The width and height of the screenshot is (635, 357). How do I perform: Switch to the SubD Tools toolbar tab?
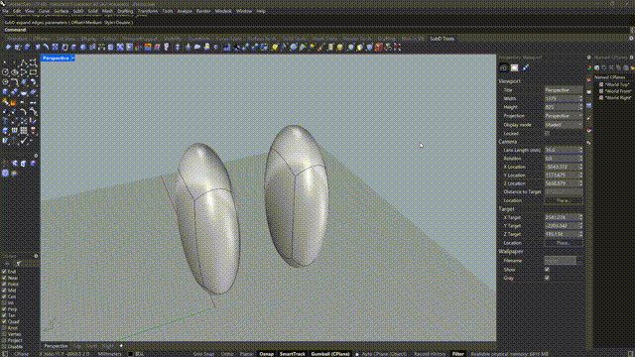442,39
